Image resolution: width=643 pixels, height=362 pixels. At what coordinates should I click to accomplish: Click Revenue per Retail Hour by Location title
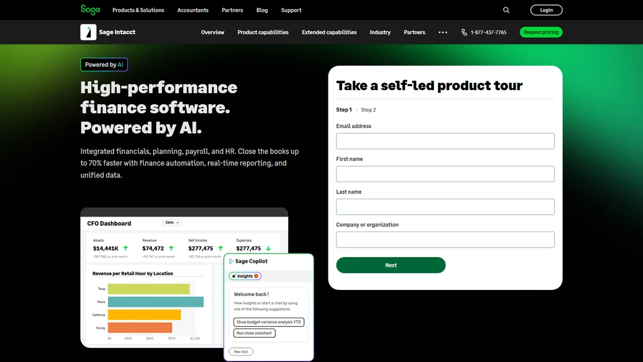pos(132,273)
